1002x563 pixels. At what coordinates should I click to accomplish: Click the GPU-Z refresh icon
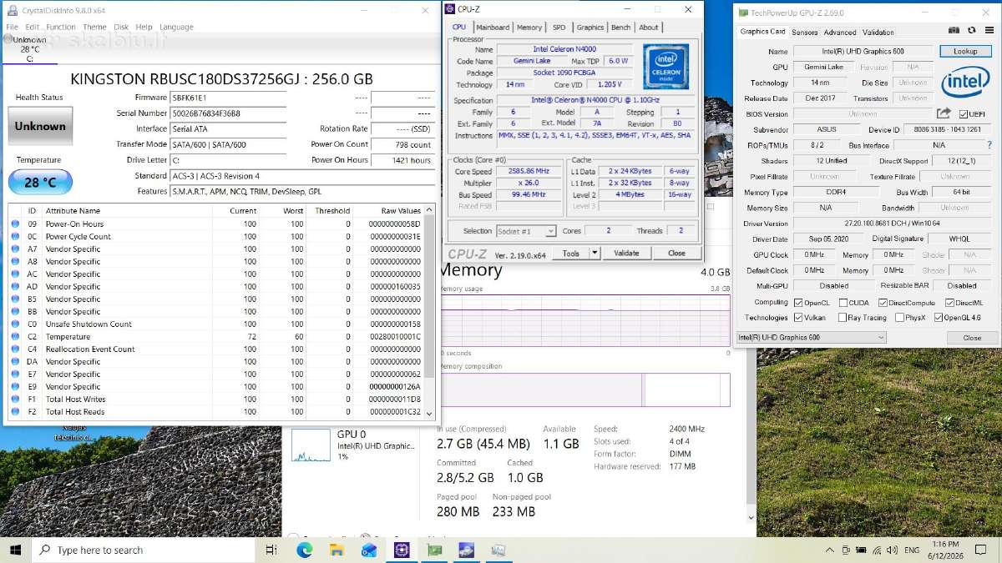pyautogui.click(x=971, y=32)
